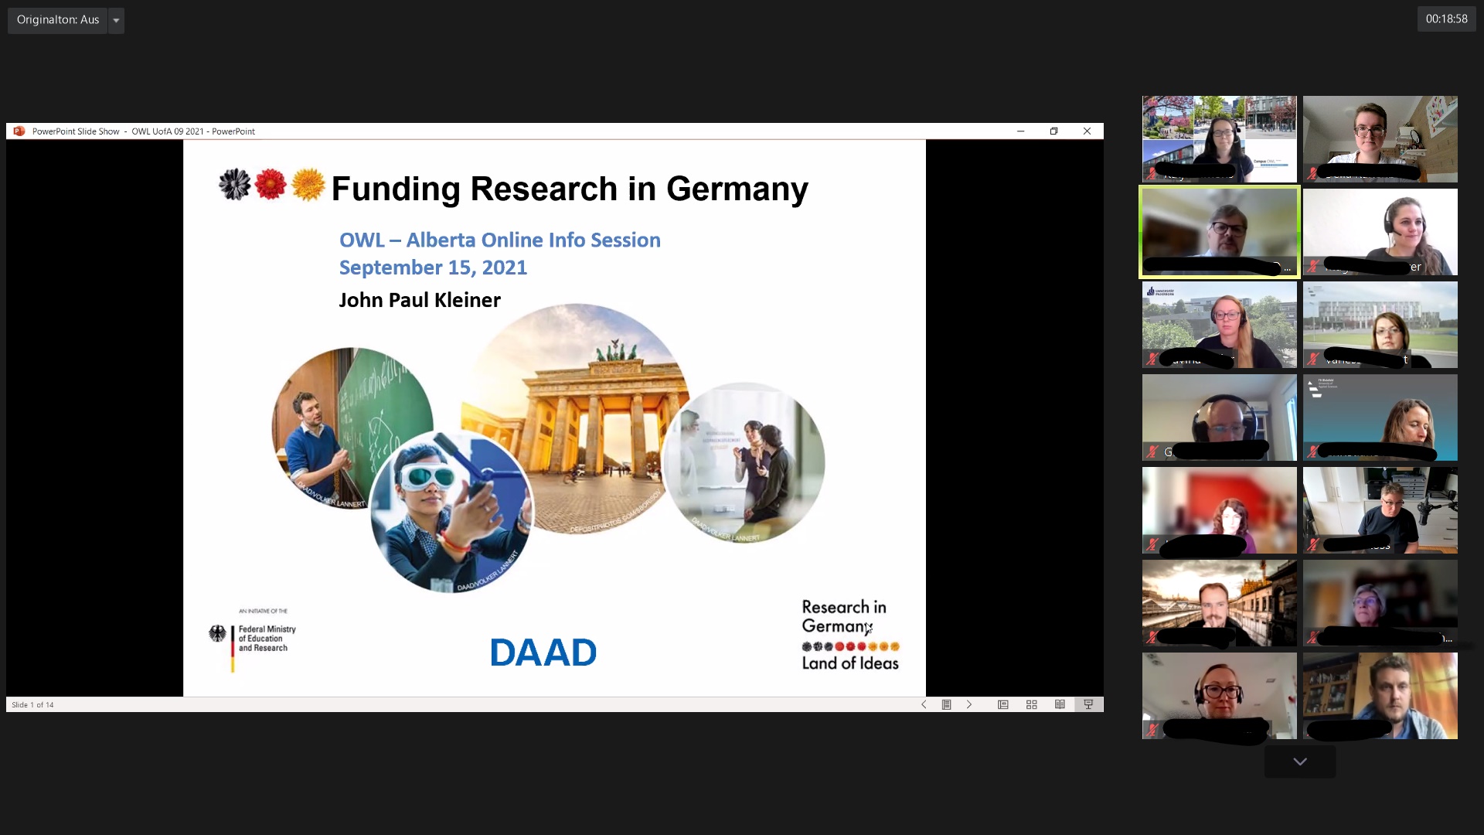Viewport: 1484px width, 835px height.
Task: Advance to the next slide using the right arrow
Action: 969,704
